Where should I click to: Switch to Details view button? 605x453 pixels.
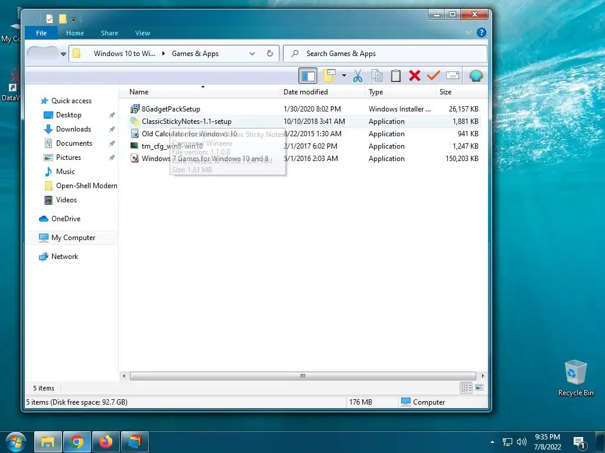point(467,388)
